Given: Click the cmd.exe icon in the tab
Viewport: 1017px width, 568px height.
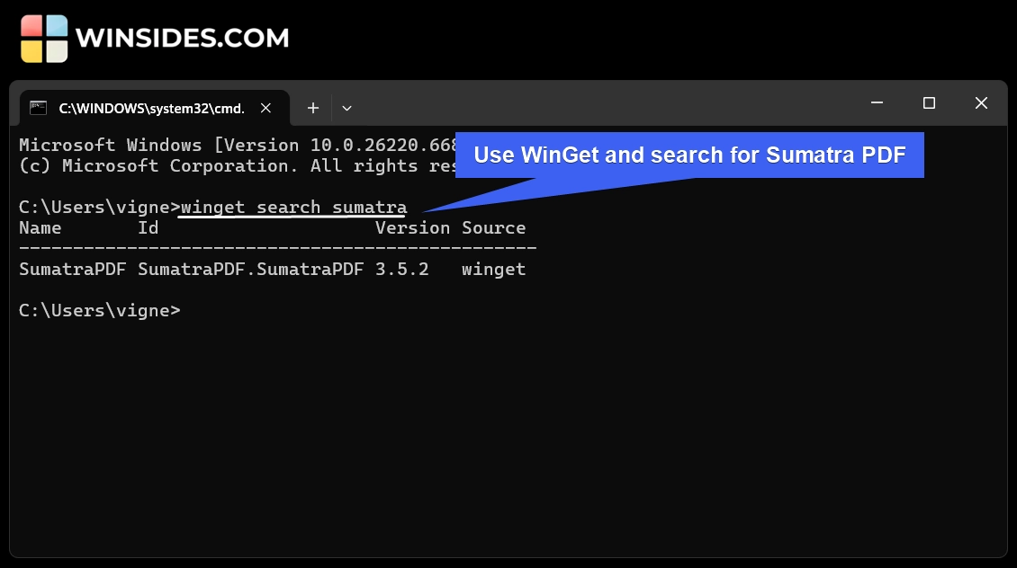Looking at the screenshot, I should tap(38, 108).
